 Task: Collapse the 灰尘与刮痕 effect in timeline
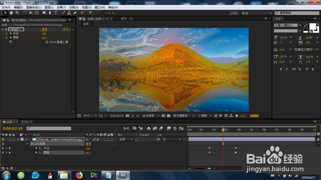(27, 144)
